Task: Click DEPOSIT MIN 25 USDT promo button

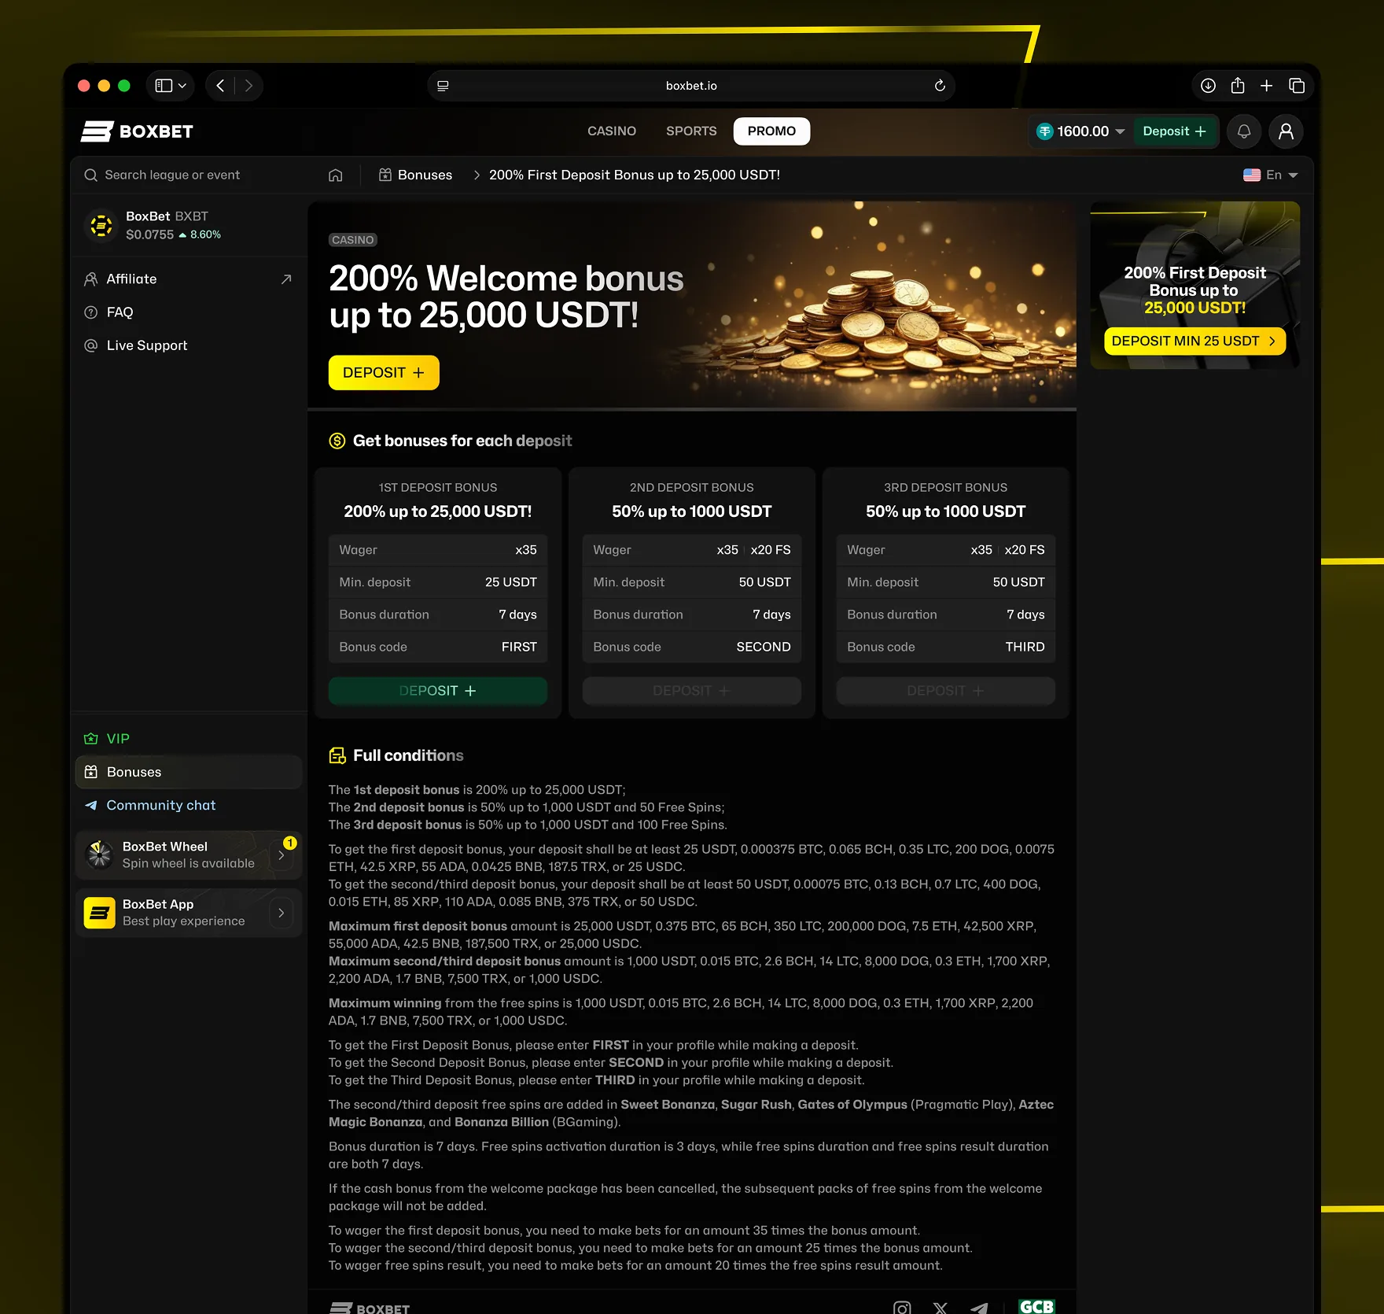Action: tap(1194, 341)
